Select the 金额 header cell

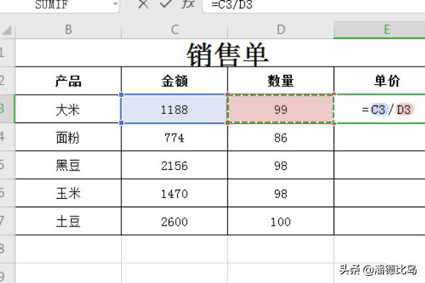(x=175, y=81)
